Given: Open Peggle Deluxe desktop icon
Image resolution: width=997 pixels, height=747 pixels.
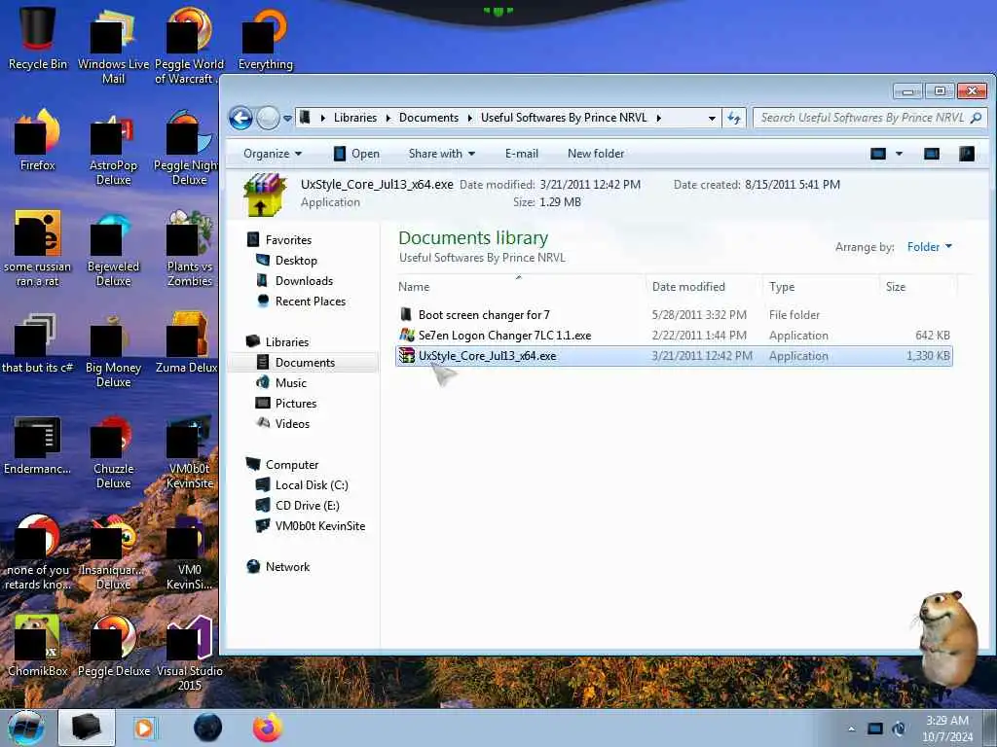Looking at the screenshot, I should click(113, 646).
